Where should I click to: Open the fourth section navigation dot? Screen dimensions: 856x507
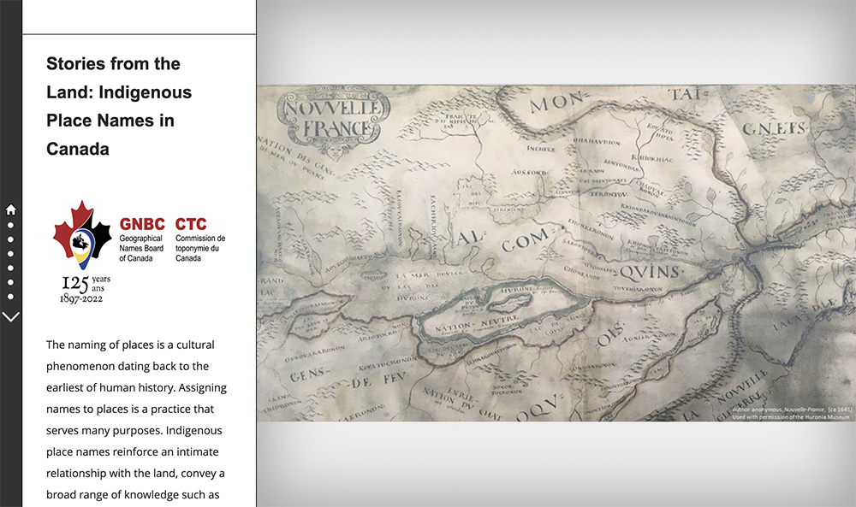[x=11, y=268]
